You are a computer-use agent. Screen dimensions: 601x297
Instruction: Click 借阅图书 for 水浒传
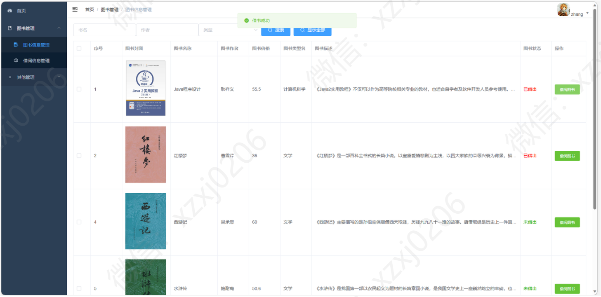pyautogui.click(x=567, y=289)
